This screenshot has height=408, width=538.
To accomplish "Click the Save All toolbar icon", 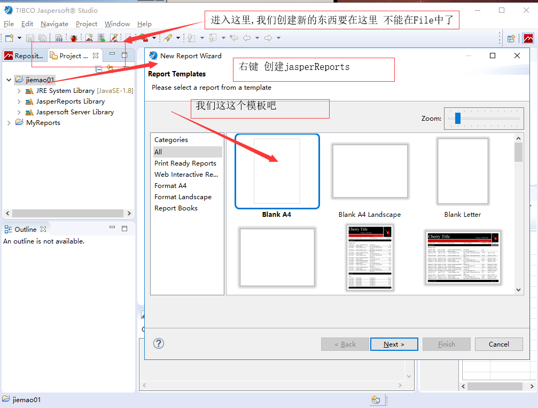I will click(43, 38).
